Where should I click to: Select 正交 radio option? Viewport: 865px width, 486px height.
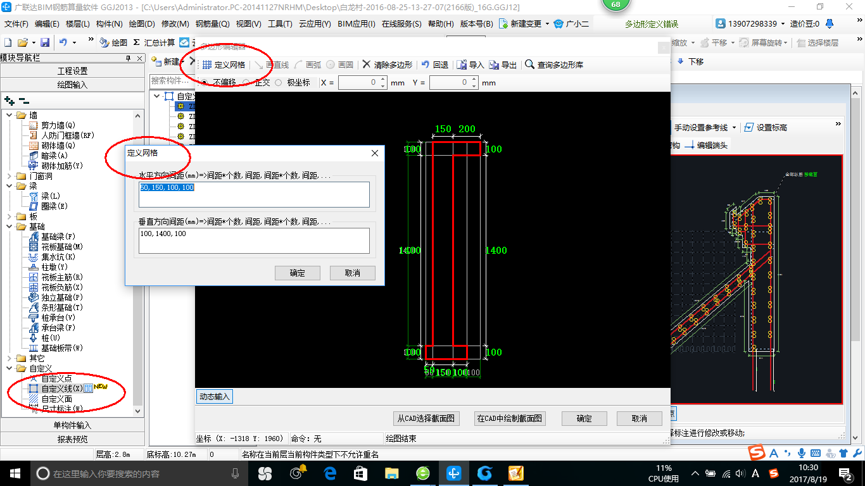tap(246, 83)
